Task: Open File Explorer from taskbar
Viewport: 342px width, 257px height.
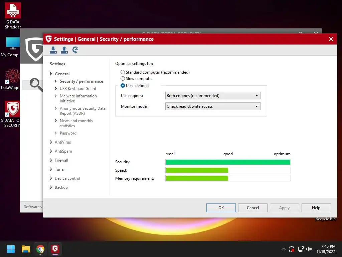Action: [25, 249]
